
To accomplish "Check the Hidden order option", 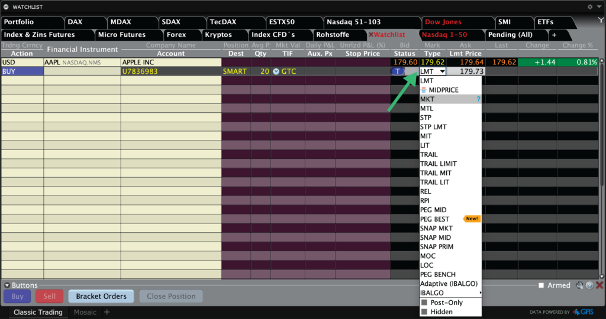I will pos(424,312).
